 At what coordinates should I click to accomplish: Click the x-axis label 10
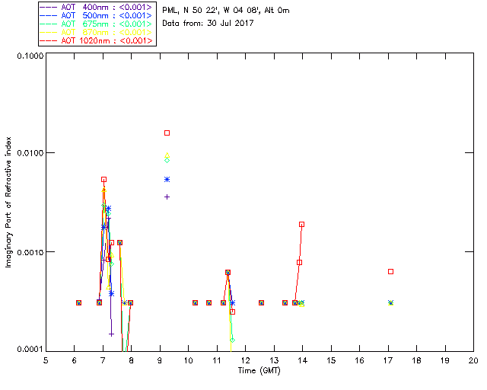(x=188, y=360)
